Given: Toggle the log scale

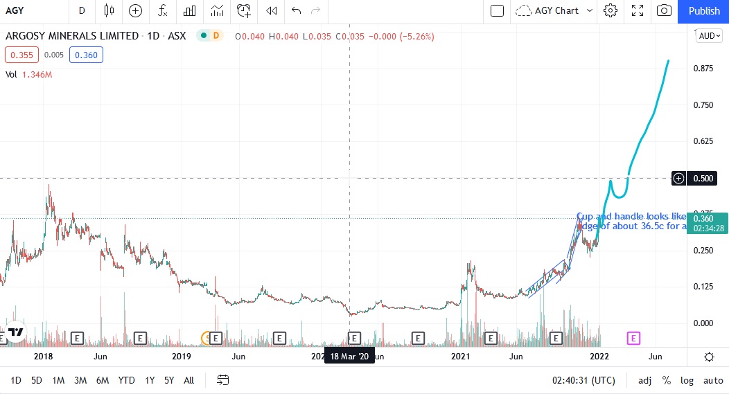Looking at the screenshot, I should pyautogui.click(x=687, y=381).
